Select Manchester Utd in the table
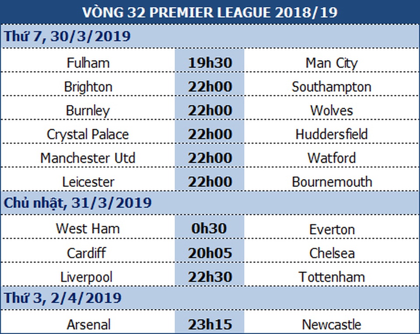The height and width of the screenshot is (334, 420). [88, 158]
